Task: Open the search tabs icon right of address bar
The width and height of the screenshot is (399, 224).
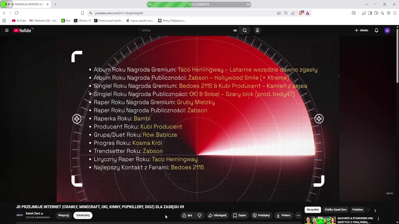Action: [353, 13]
